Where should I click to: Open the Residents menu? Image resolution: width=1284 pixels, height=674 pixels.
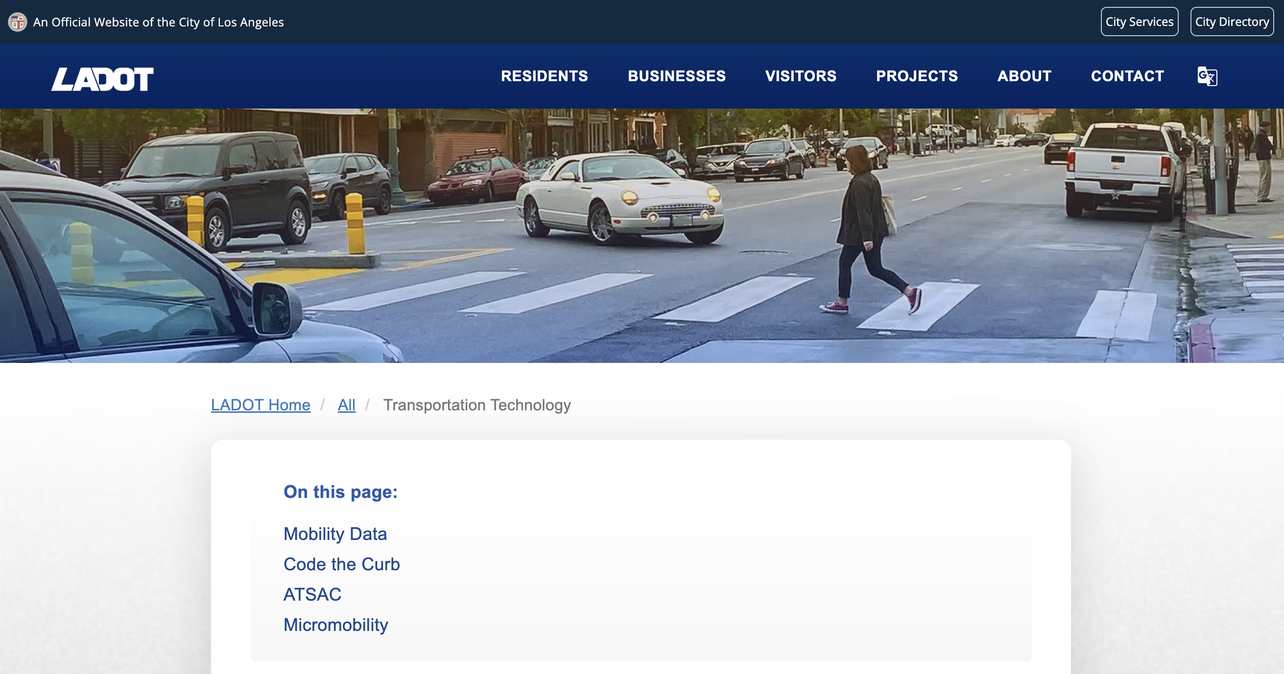[x=545, y=76]
